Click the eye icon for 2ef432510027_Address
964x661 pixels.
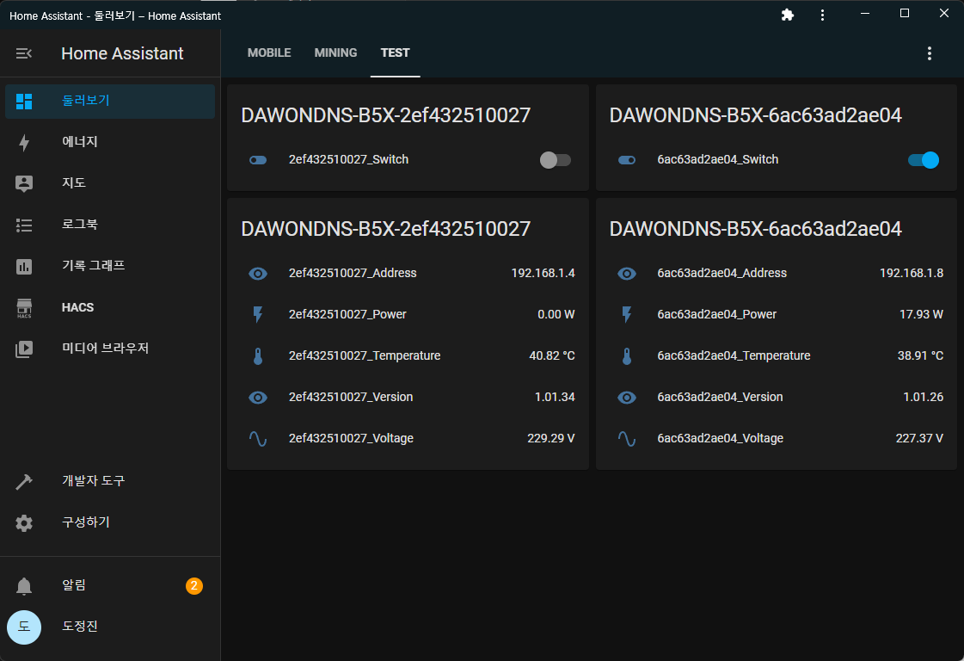[258, 273]
